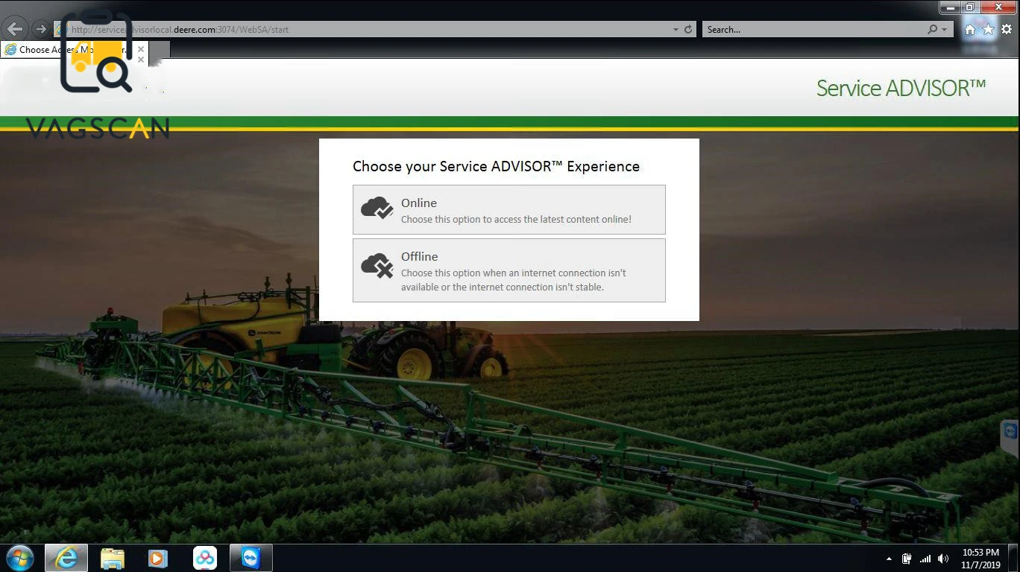This screenshot has width=1020, height=572.
Task: Open a new blank browser tab
Action: pyautogui.click(x=159, y=50)
